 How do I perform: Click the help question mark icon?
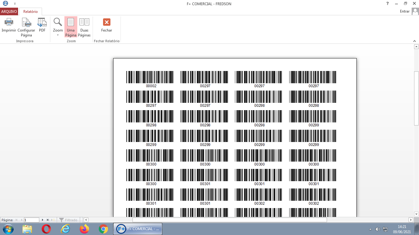(x=387, y=4)
